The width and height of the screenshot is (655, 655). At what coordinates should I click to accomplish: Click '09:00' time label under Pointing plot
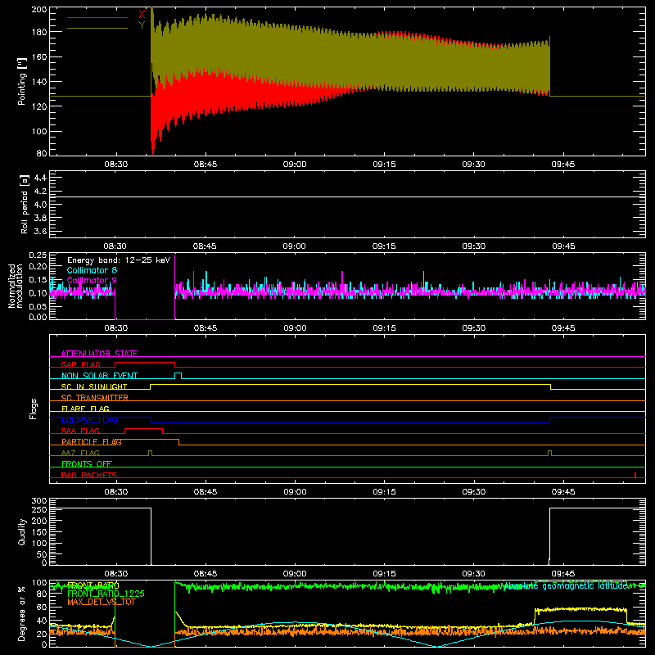click(x=295, y=165)
